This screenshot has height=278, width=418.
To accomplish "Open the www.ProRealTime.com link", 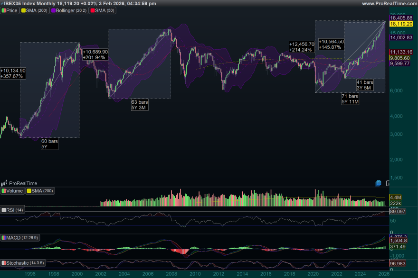I will 389,3.
